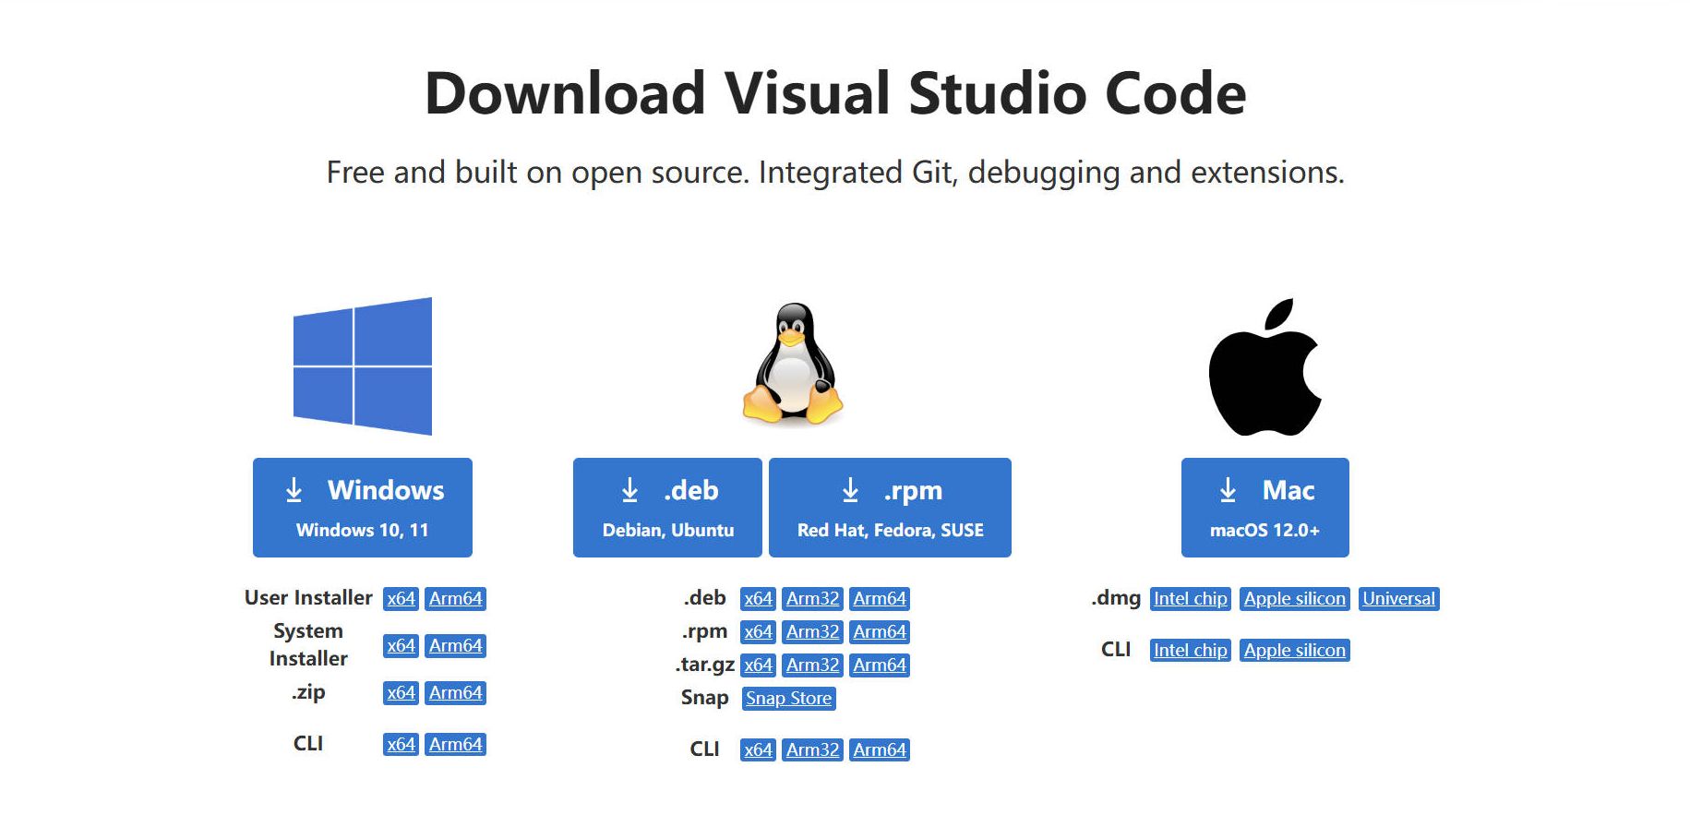Get Windows User Installer x64

(402, 598)
